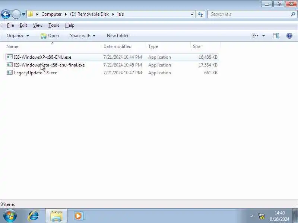The height and width of the screenshot is (223, 298).
Task: Click the IE9 installer file icon
Action: click(10, 65)
